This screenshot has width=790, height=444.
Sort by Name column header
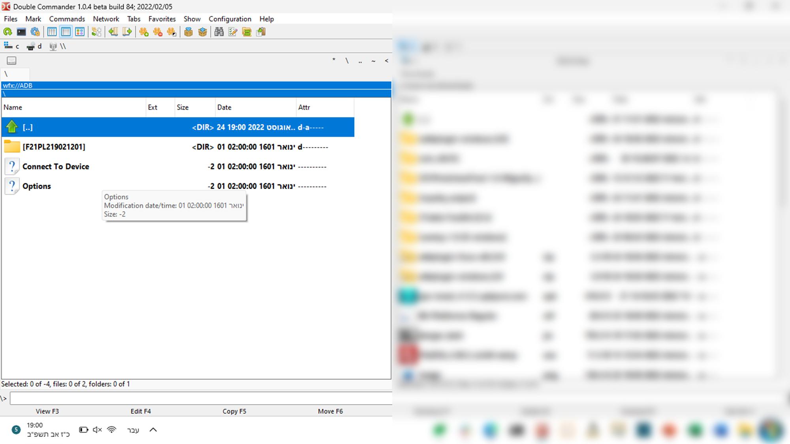(73, 107)
